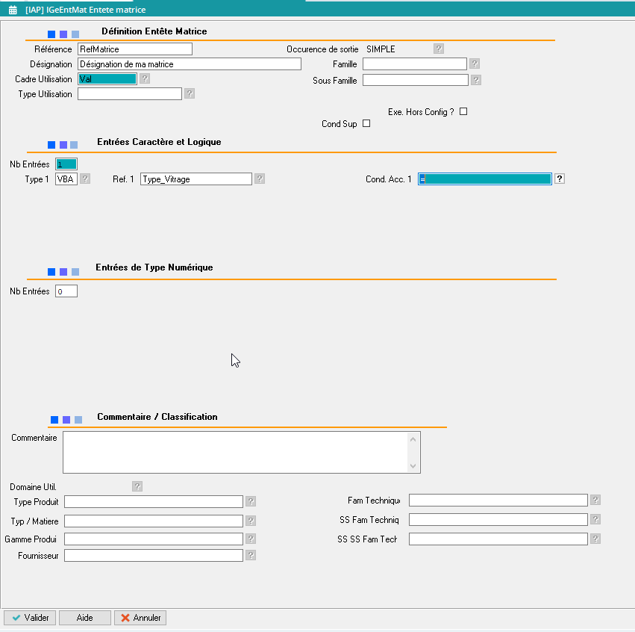
Task: Open lookup for Type 1 VBA field
Action: coord(85,179)
